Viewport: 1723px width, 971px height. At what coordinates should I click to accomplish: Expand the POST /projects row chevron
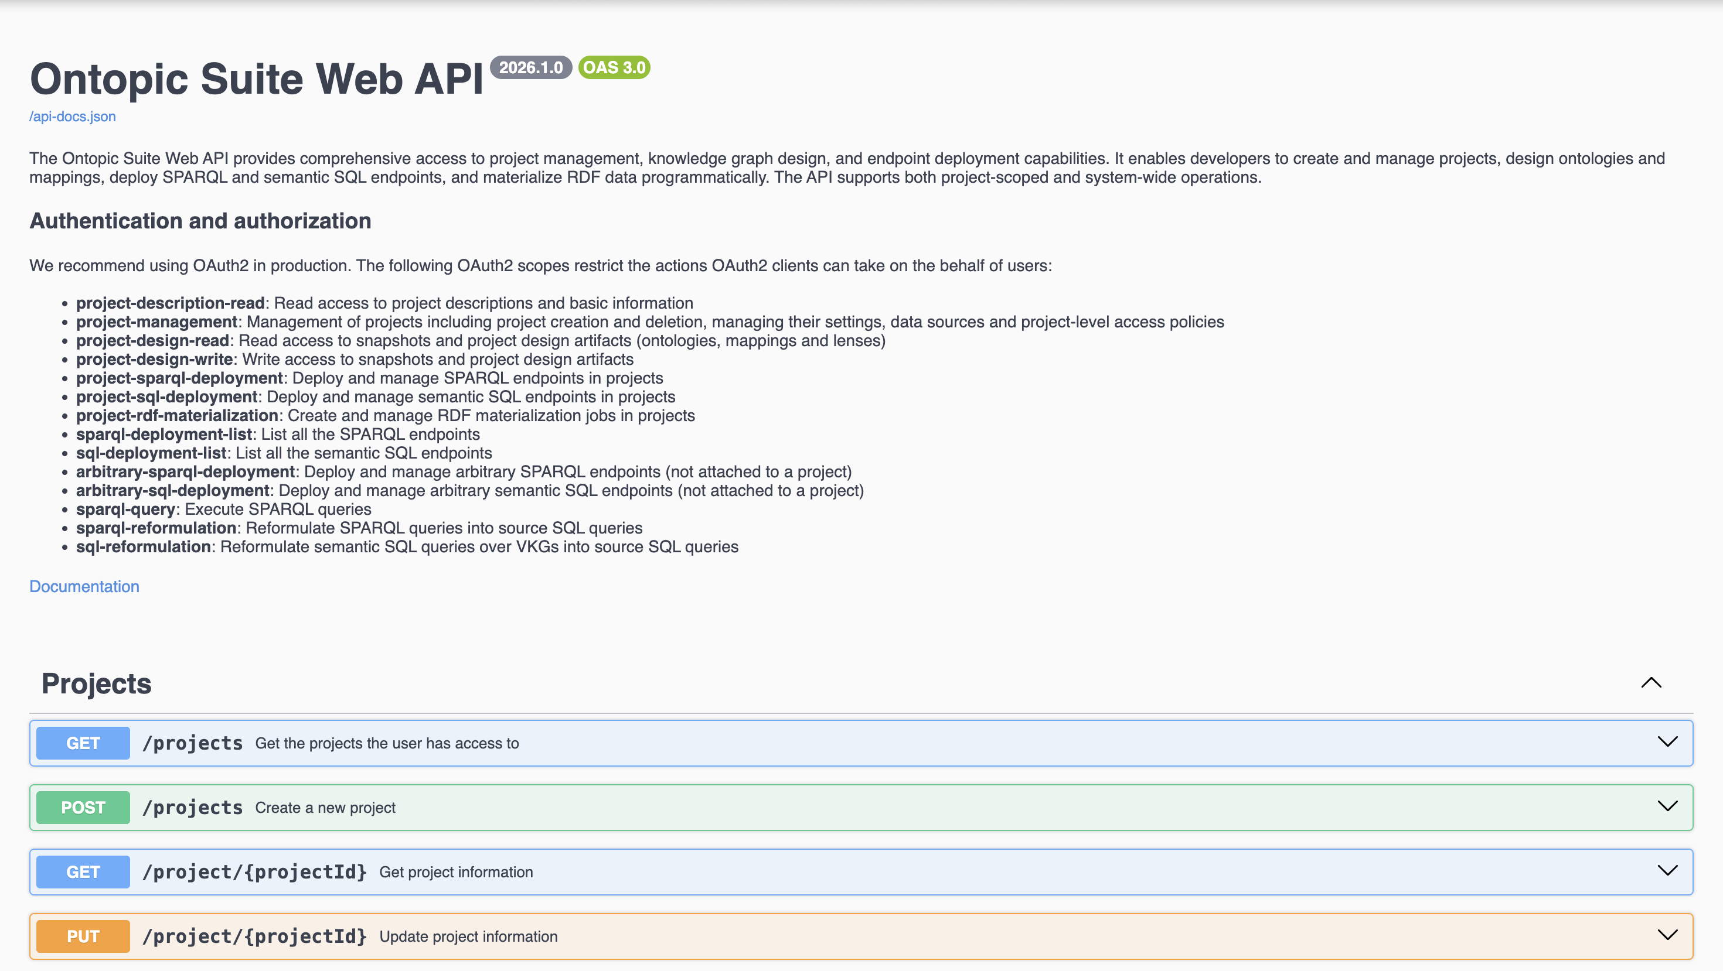[x=1667, y=806]
